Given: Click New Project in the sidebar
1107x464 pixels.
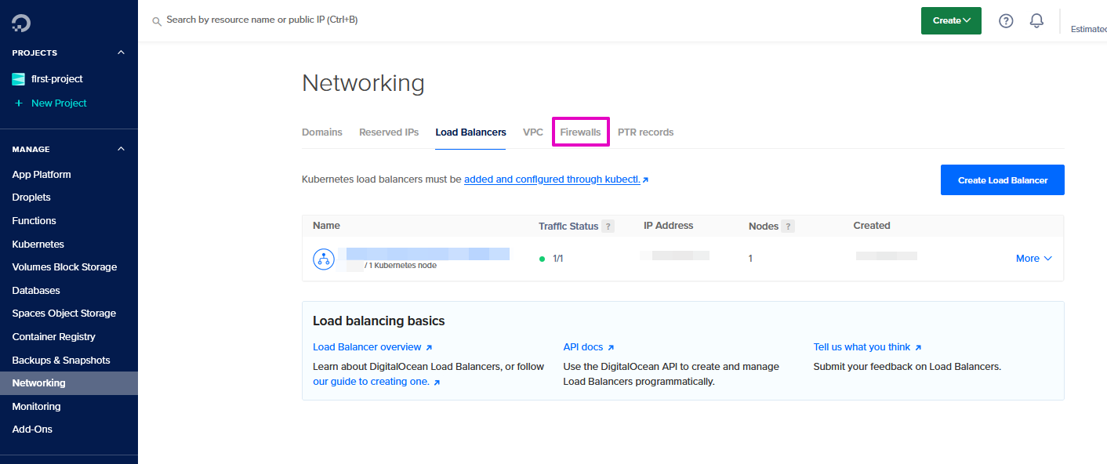Looking at the screenshot, I should coord(59,103).
